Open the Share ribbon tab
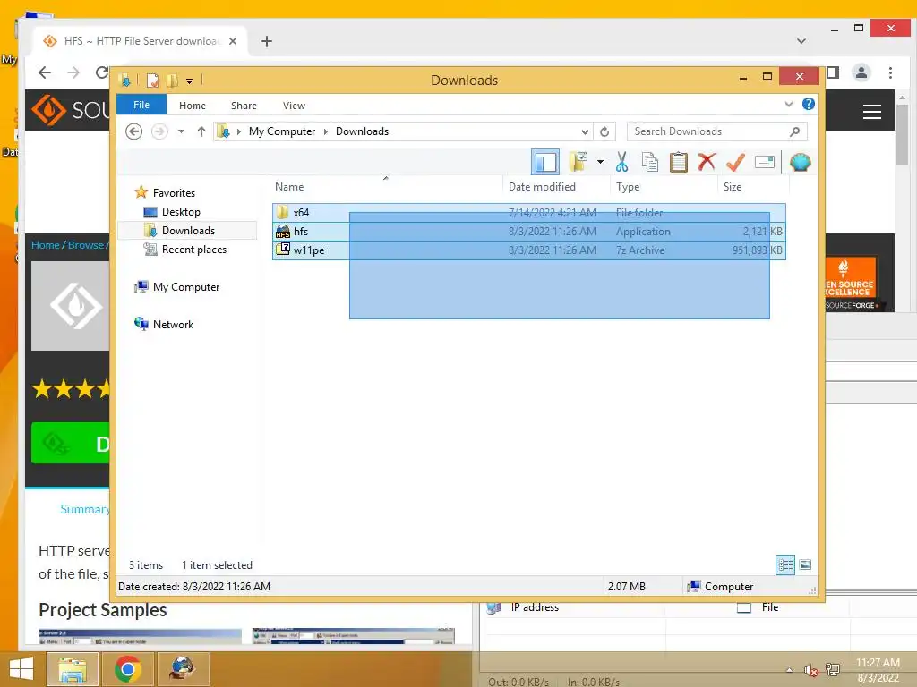The height and width of the screenshot is (687, 917). coord(244,106)
